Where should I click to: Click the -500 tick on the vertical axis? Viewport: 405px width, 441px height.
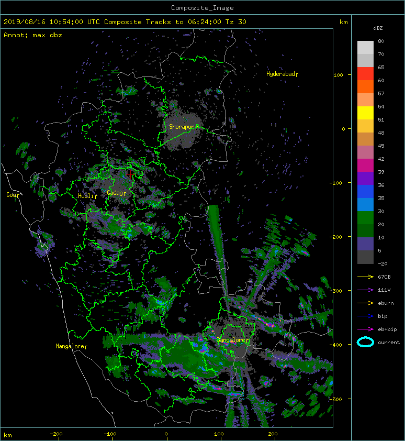coord(336,399)
